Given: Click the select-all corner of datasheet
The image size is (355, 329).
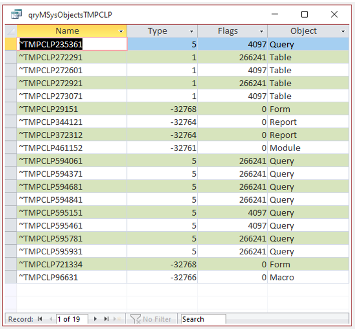Looking at the screenshot, I should coord(11,31).
